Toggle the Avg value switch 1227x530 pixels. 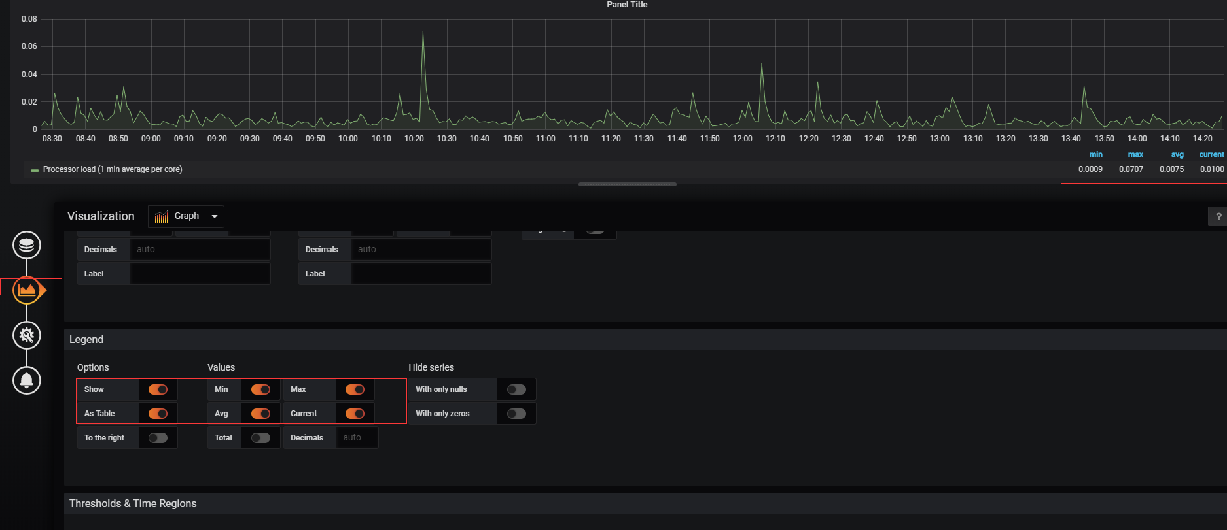click(260, 414)
